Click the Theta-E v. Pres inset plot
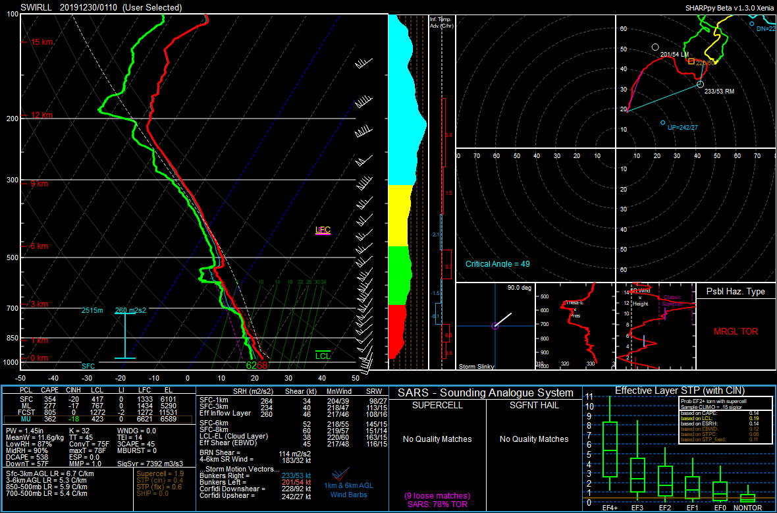 click(576, 326)
